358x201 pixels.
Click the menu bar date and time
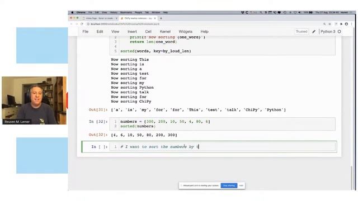327,12
